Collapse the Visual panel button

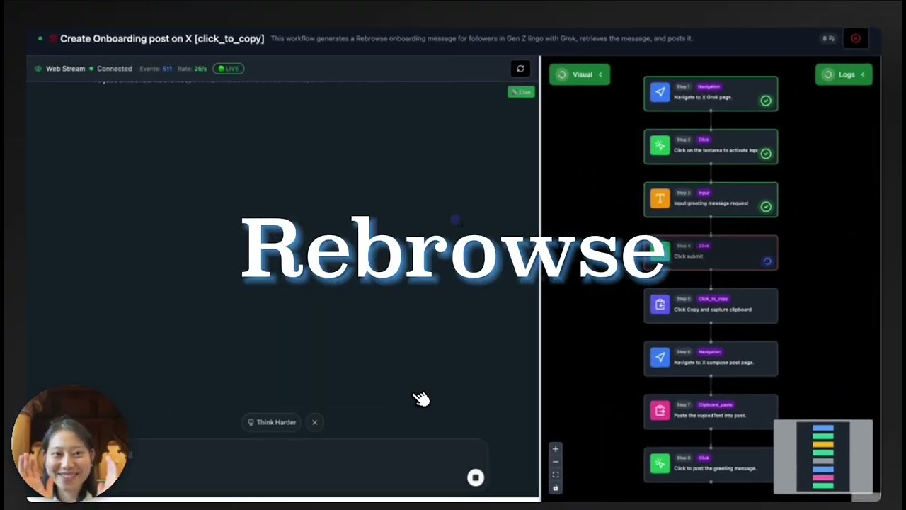click(x=580, y=74)
